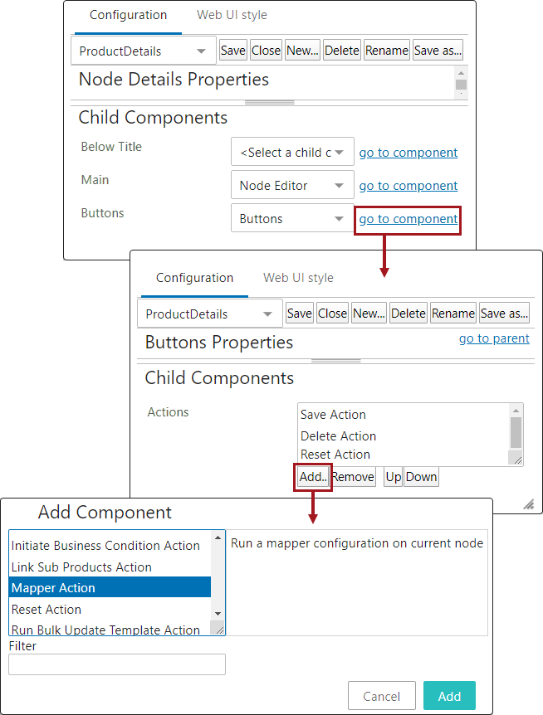Switch to Web UI style tab in Buttons Properties panel
The image size is (543, 715).
click(x=298, y=278)
